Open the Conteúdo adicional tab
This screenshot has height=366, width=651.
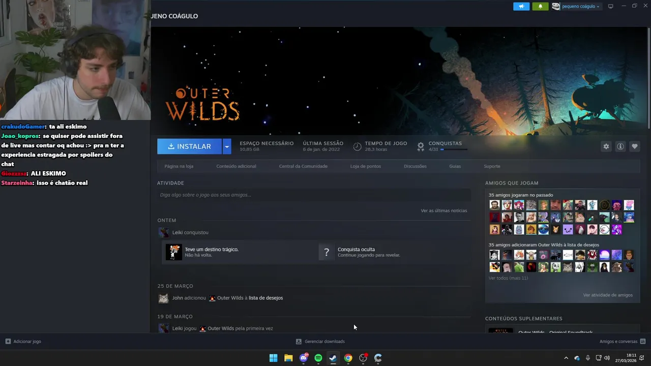(236, 166)
